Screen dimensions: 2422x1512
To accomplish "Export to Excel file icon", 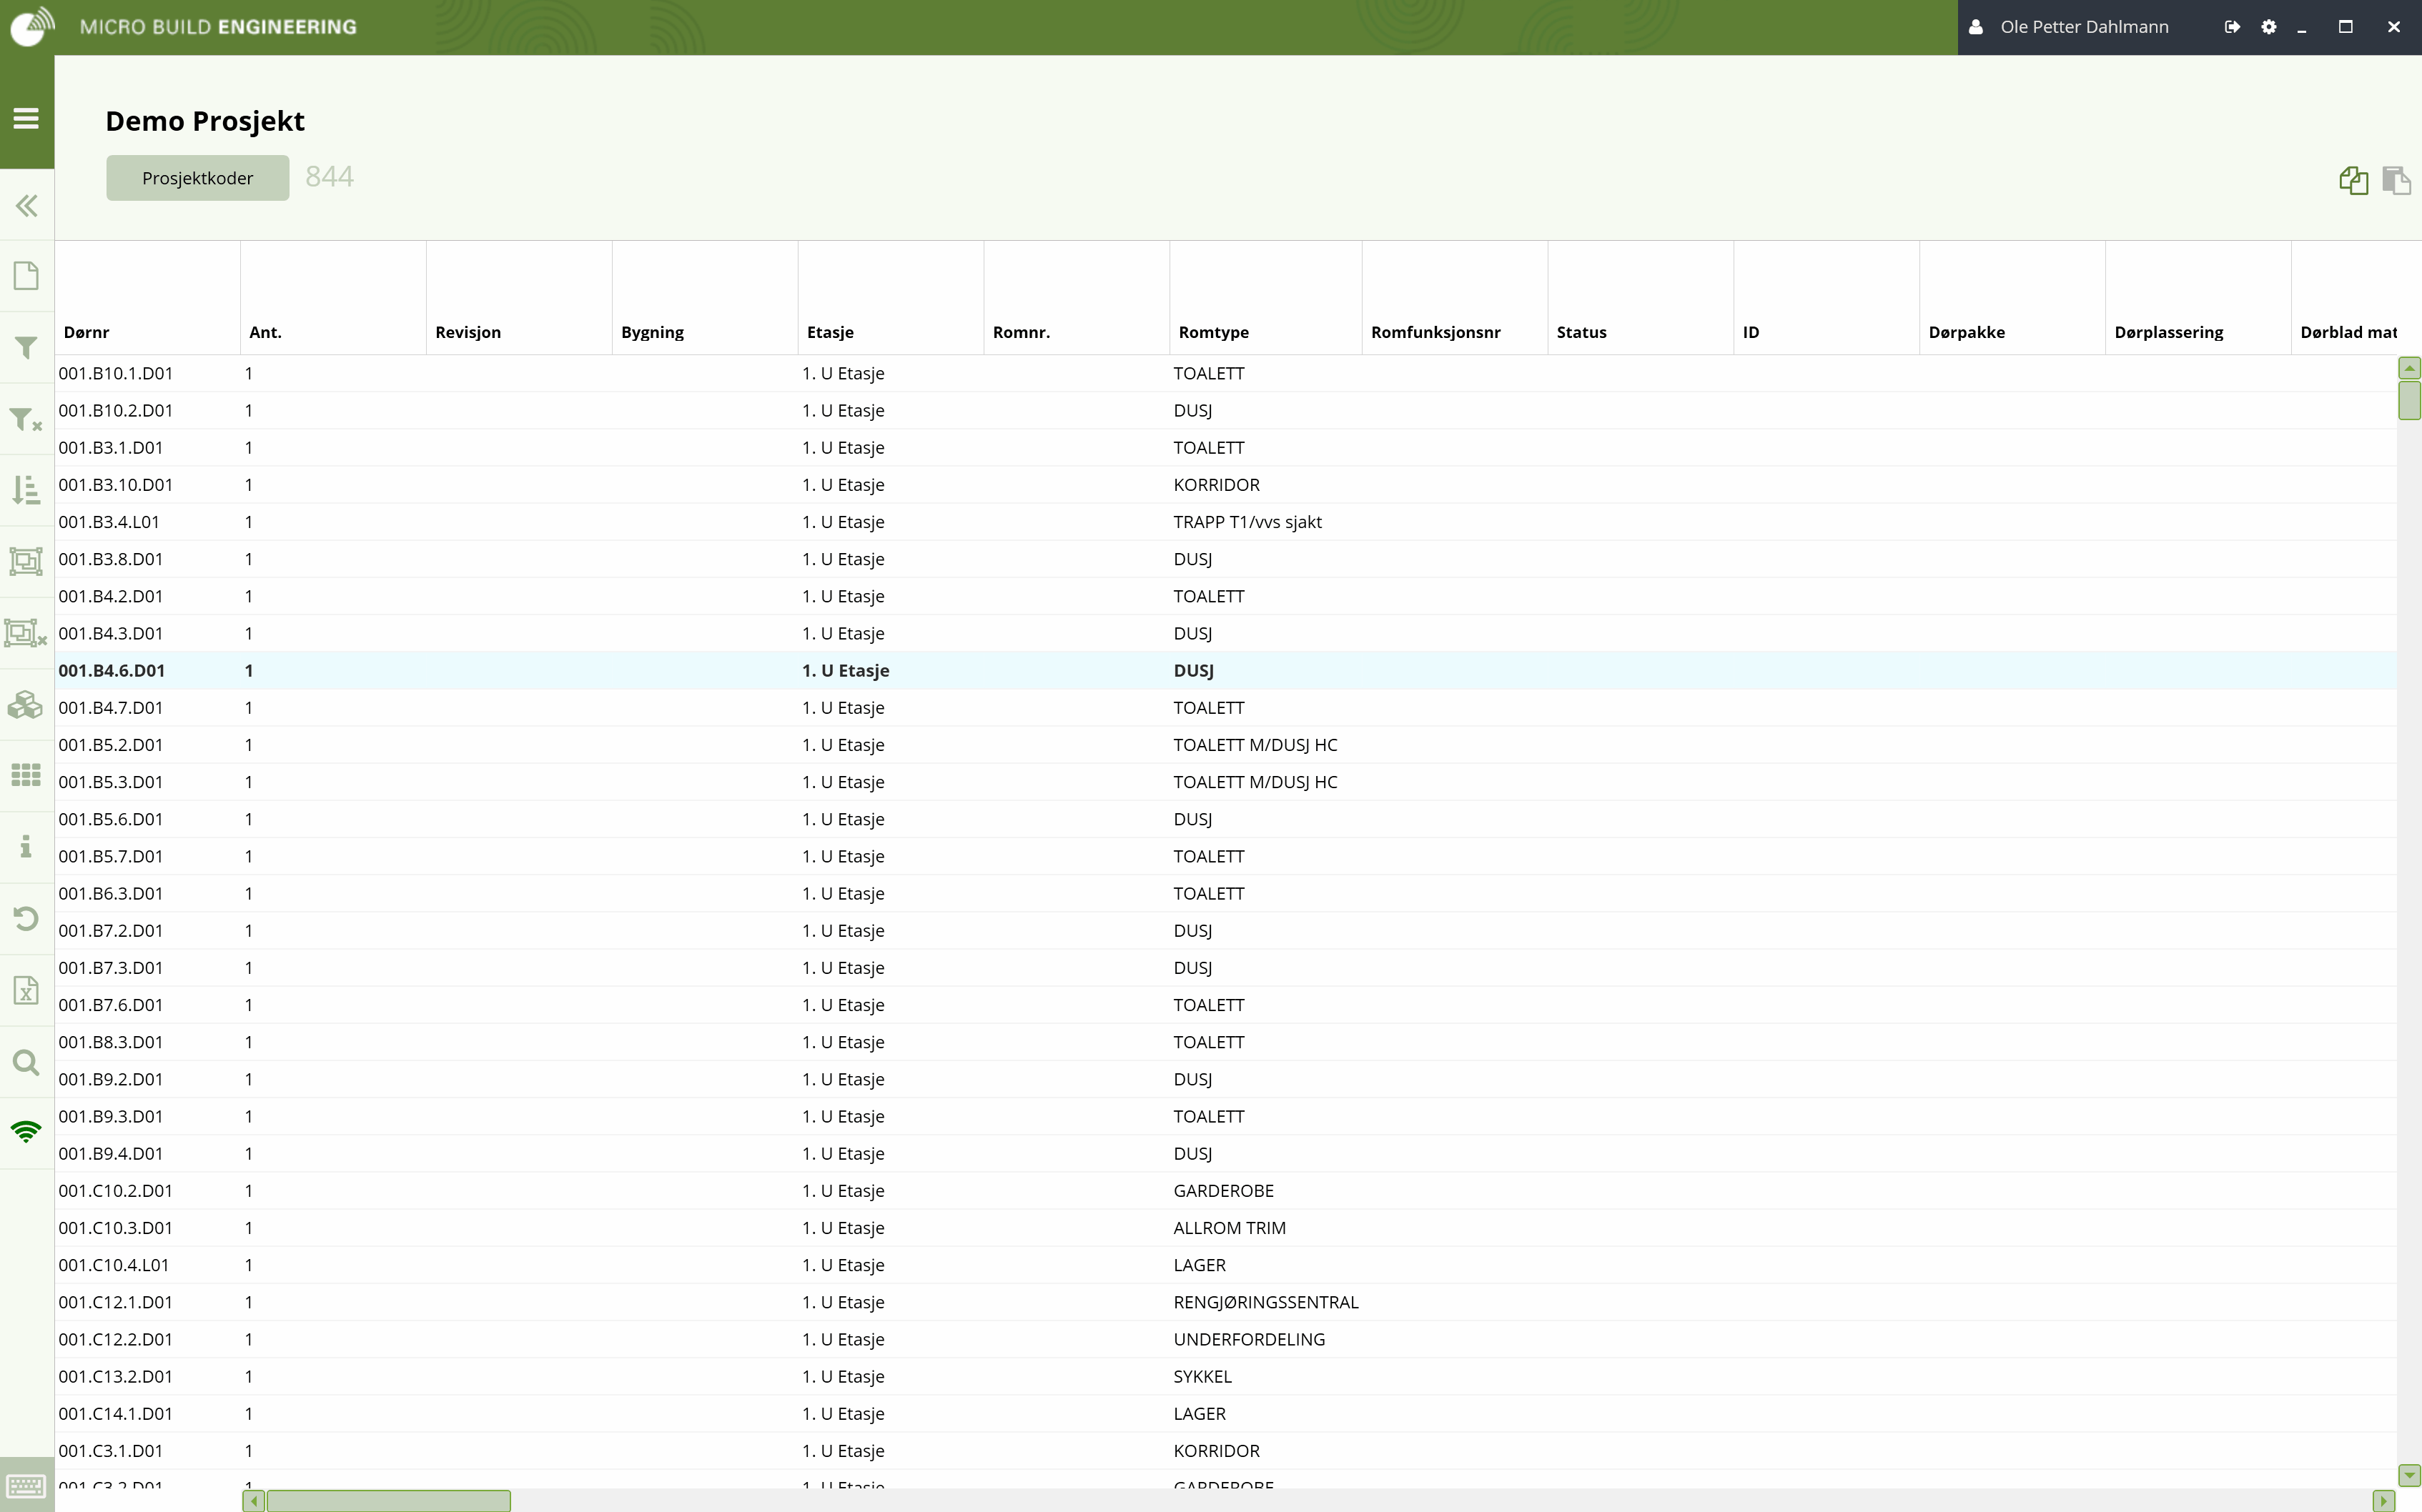I will tap(26, 990).
